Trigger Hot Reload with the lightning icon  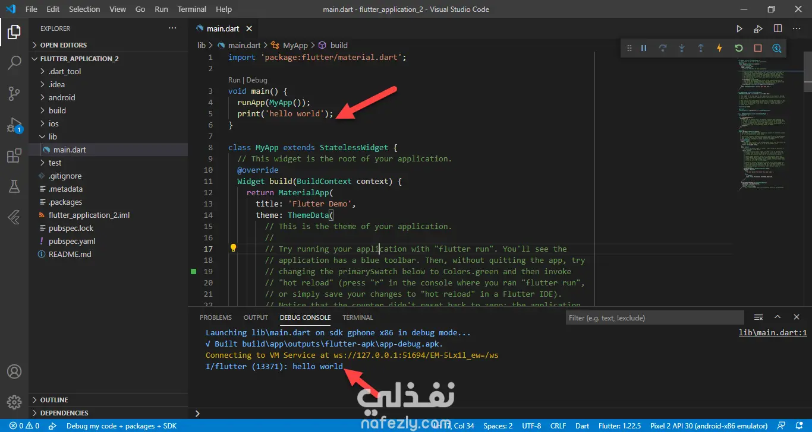click(719, 48)
